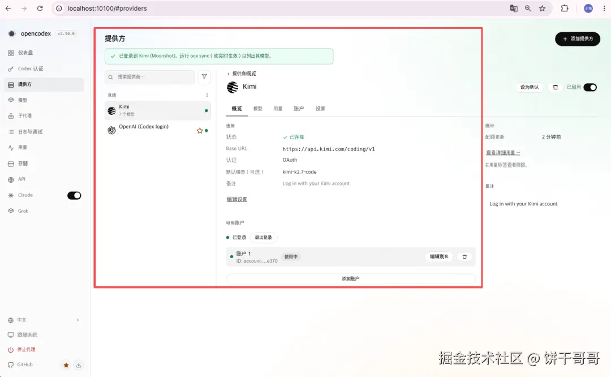This screenshot has width=611, height=377.
Task: Click the 添加提供方 button
Action: point(578,38)
